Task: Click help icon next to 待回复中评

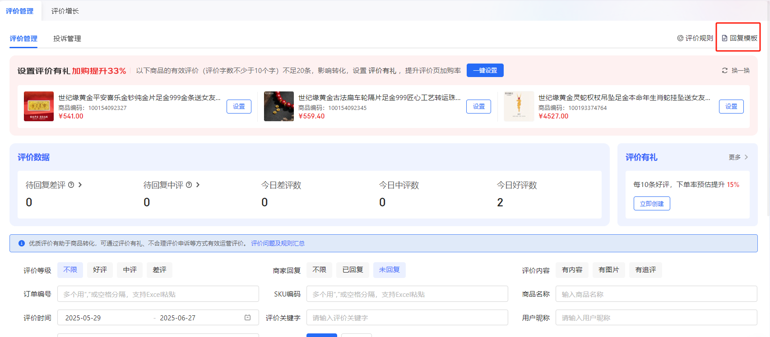Action: [189, 185]
